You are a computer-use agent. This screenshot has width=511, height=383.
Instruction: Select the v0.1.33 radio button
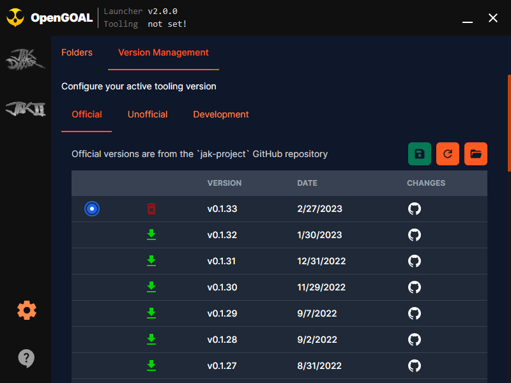click(x=92, y=209)
